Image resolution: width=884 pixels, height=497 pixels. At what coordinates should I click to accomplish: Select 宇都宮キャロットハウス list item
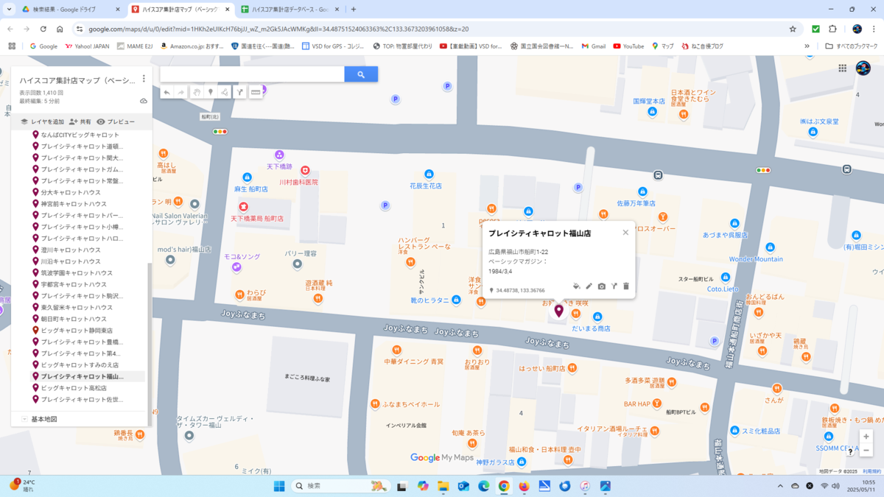(x=74, y=284)
